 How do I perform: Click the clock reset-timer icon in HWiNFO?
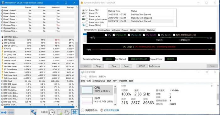(52, 112)
